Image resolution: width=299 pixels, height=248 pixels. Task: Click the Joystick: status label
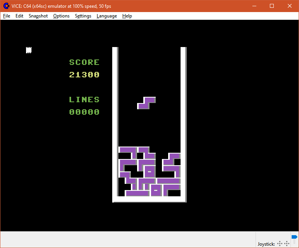[x=266, y=244]
